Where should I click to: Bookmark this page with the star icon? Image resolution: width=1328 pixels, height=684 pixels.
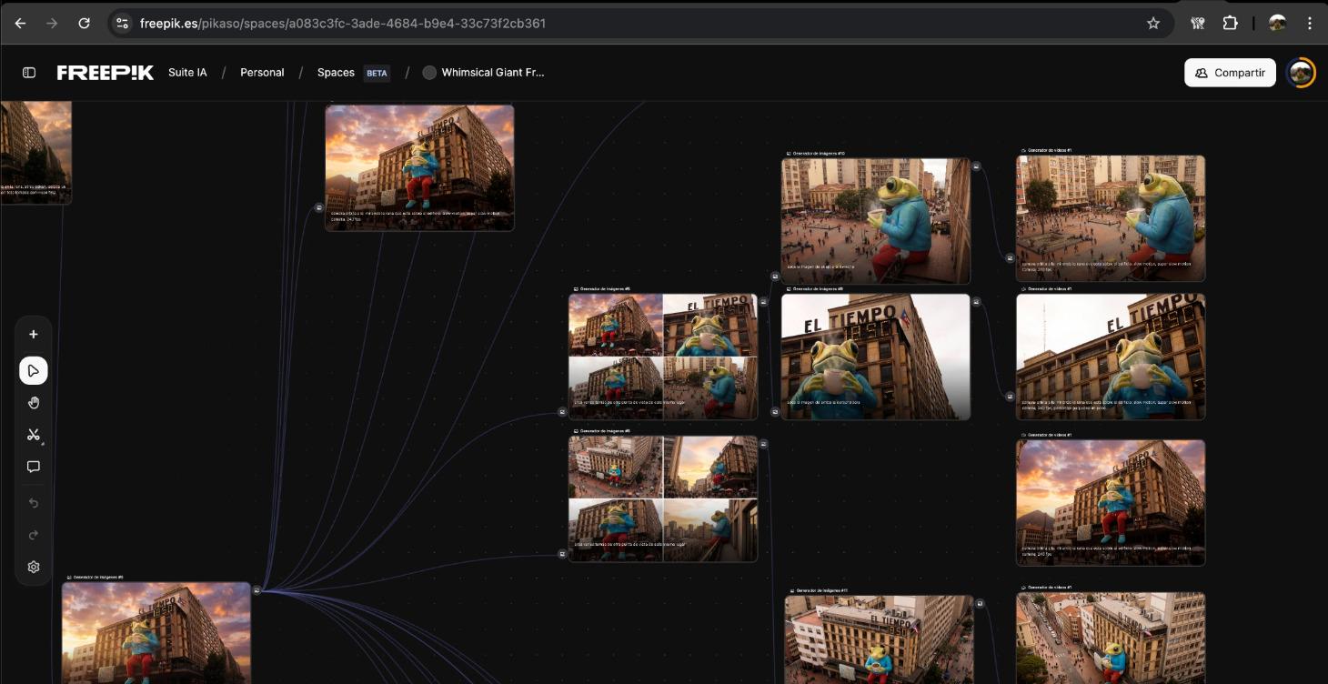[x=1153, y=24]
